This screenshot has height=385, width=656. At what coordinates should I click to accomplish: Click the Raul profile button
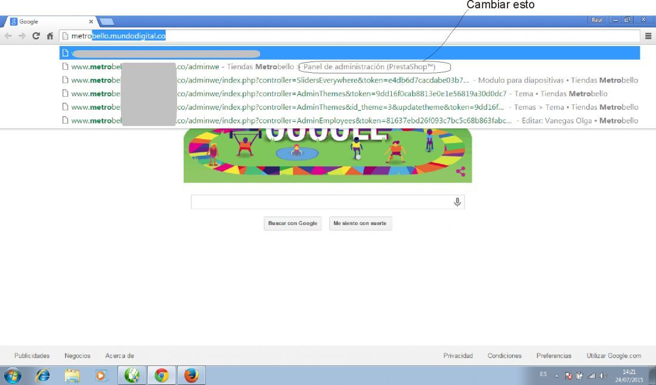(596, 20)
